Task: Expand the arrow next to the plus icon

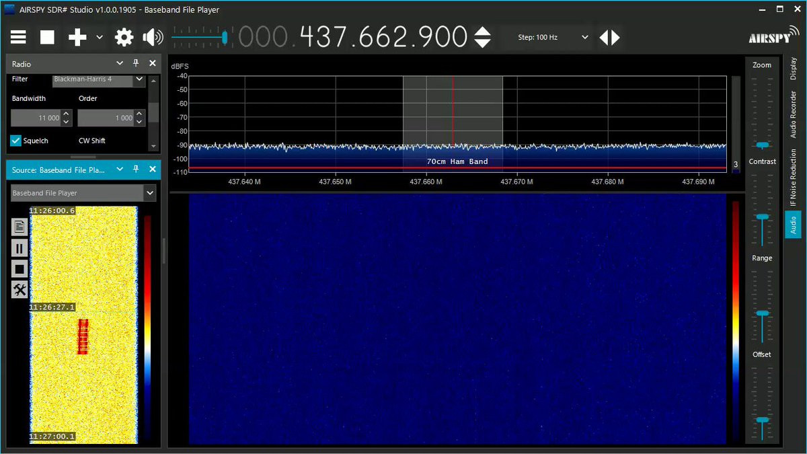Action: click(x=100, y=37)
